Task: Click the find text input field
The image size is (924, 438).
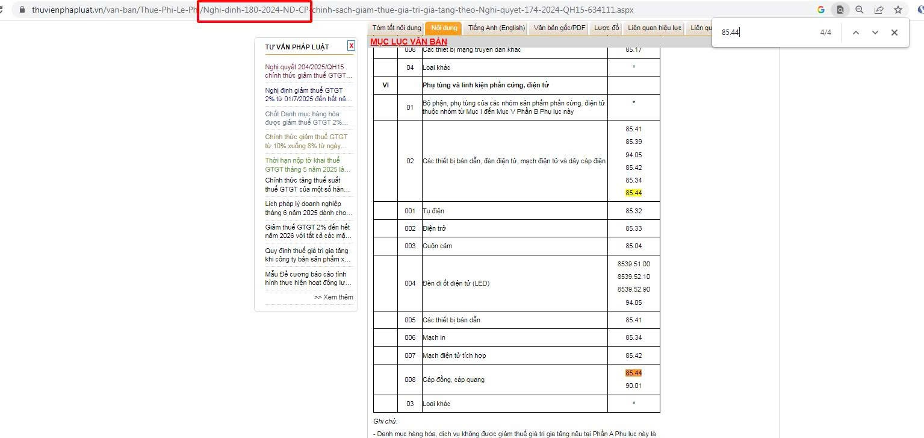Action: (x=764, y=33)
